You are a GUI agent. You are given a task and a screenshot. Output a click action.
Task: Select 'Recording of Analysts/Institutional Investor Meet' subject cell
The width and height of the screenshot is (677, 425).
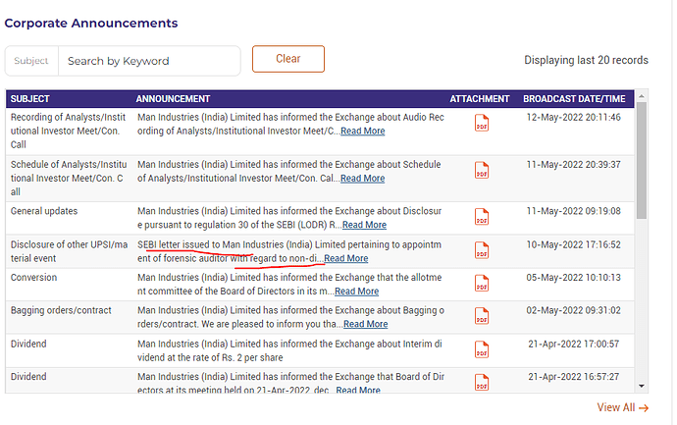click(68, 131)
